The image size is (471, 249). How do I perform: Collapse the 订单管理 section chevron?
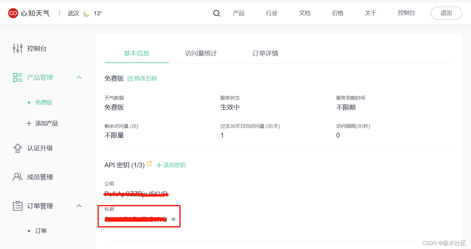click(79, 206)
